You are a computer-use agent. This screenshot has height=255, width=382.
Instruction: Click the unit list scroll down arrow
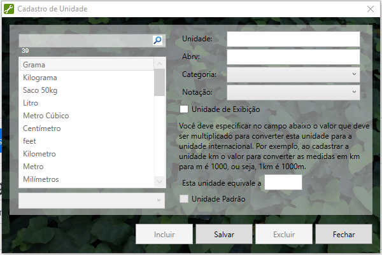pos(160,182)
